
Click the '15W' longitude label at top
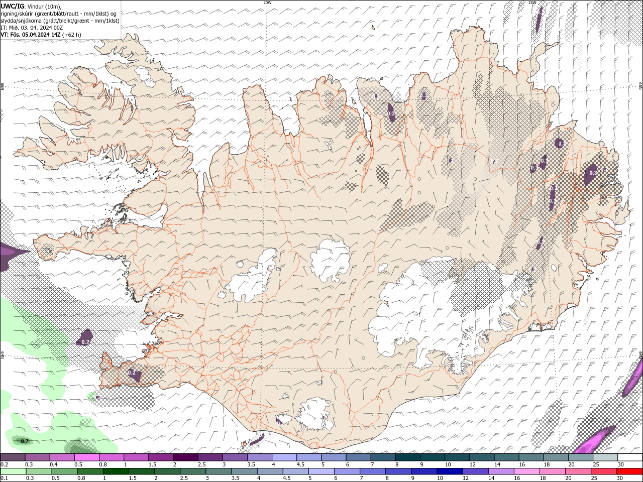pyautogui.click(x=532, y=3)
